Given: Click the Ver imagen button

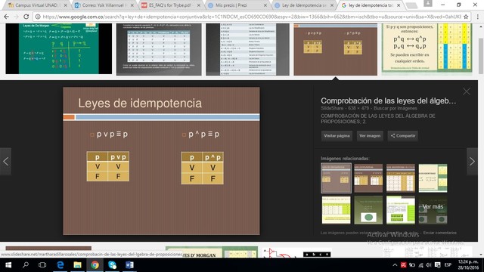Looking at the screenshot, I should pyautogui.click(x=370, y=136).
